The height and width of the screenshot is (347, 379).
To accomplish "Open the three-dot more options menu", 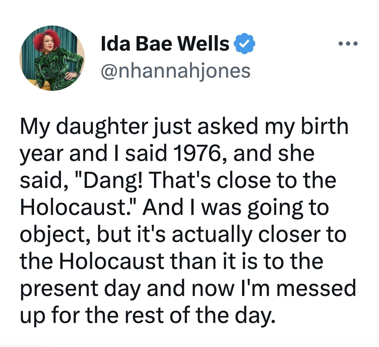I will [x=349, y=43].
